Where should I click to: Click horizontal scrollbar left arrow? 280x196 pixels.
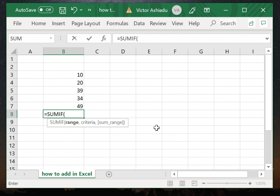(x=174, y=174)
